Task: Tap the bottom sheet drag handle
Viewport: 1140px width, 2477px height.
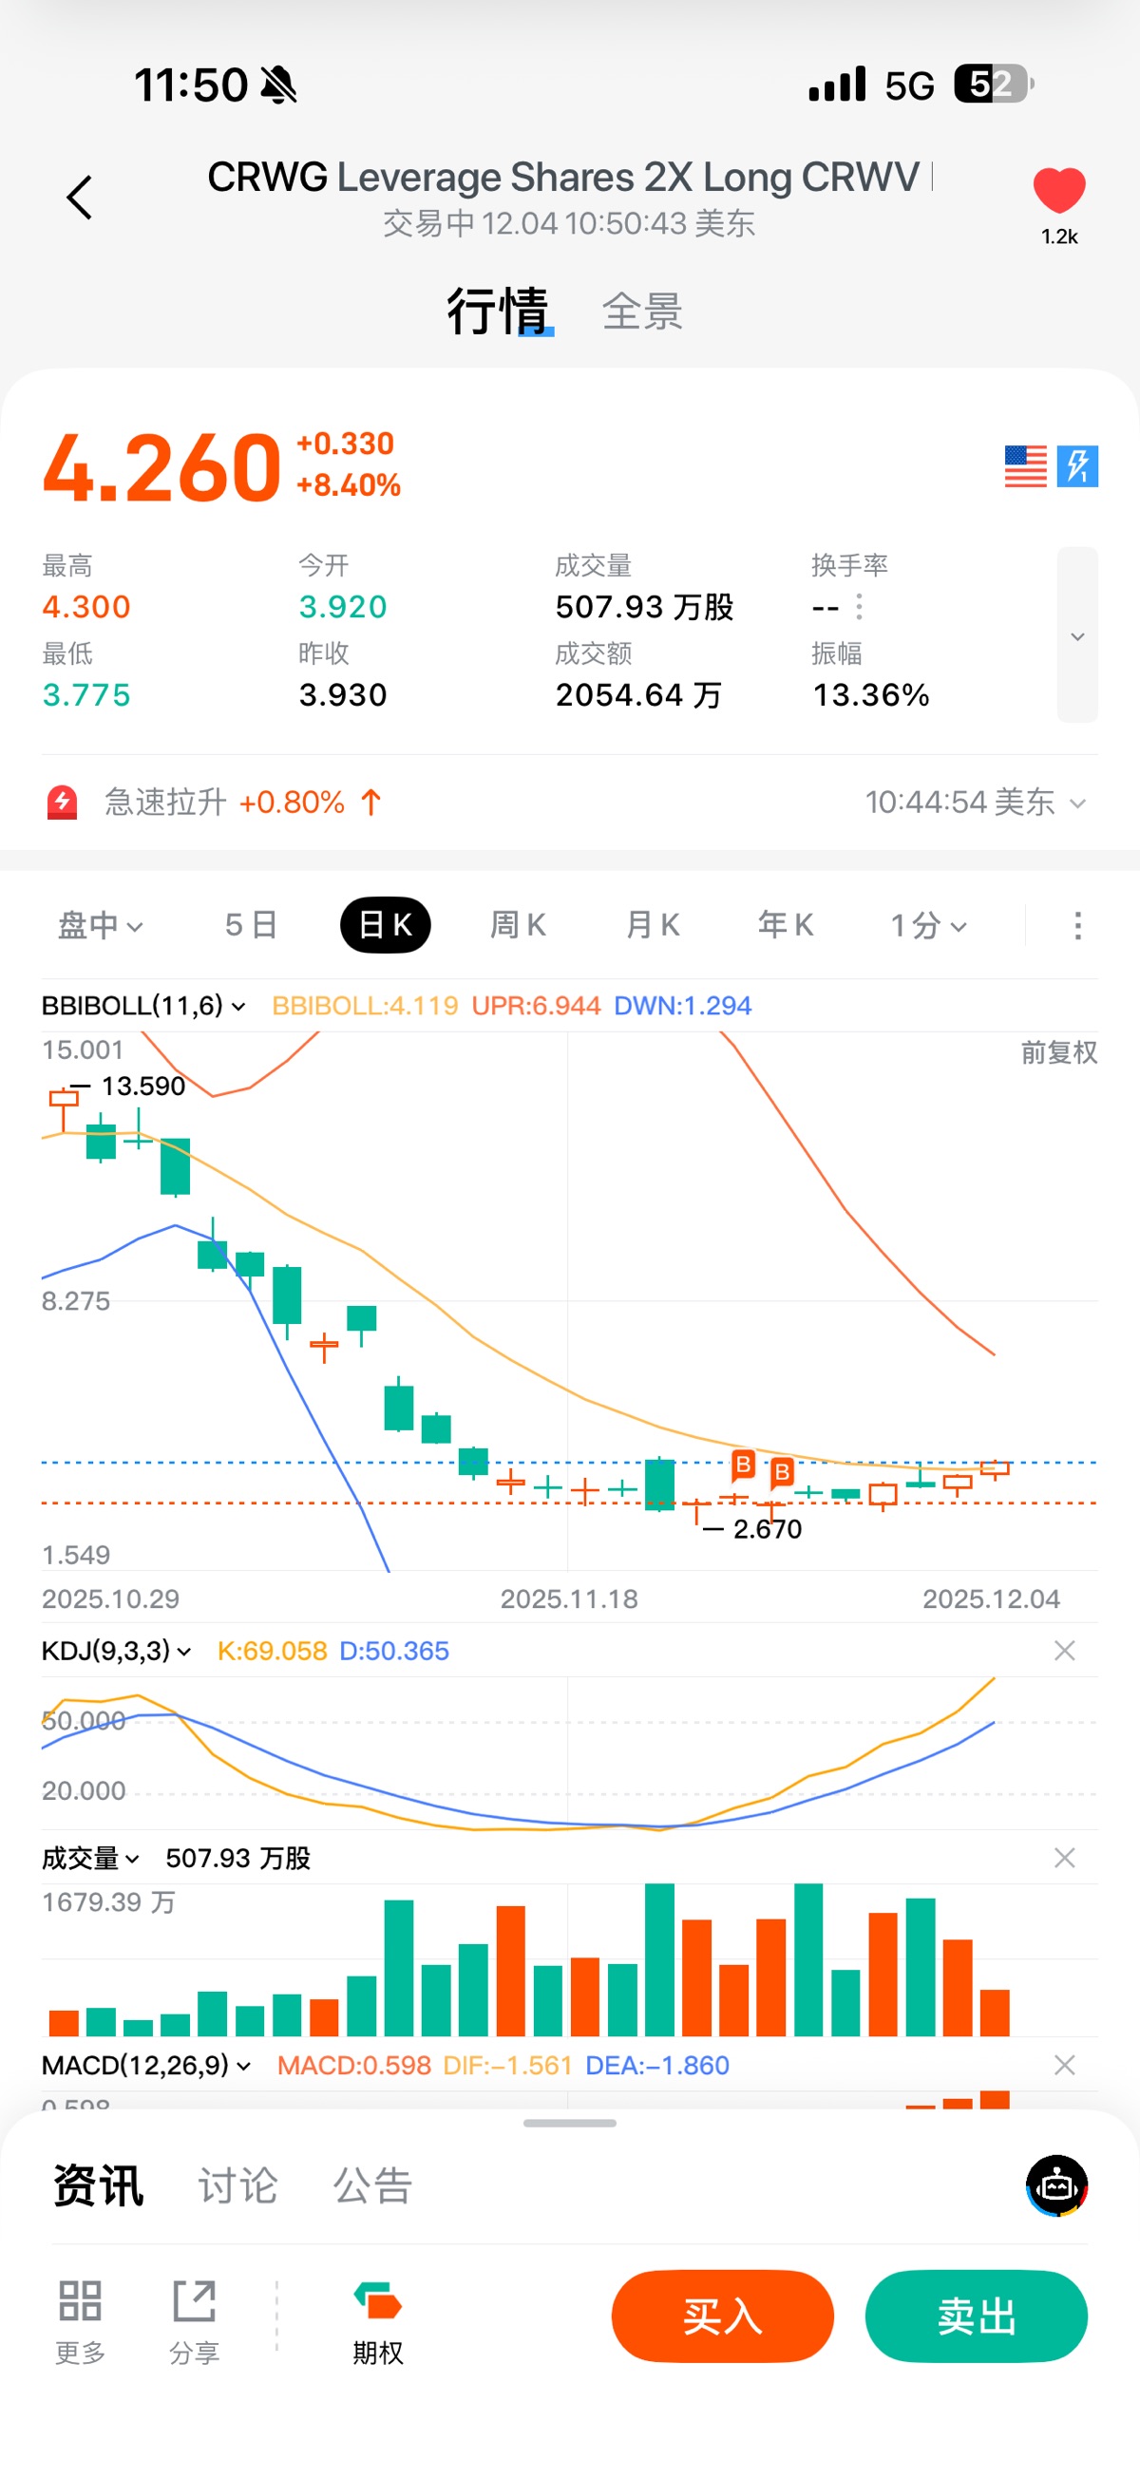Action: pyautogui.click(x=569, y=2122)
